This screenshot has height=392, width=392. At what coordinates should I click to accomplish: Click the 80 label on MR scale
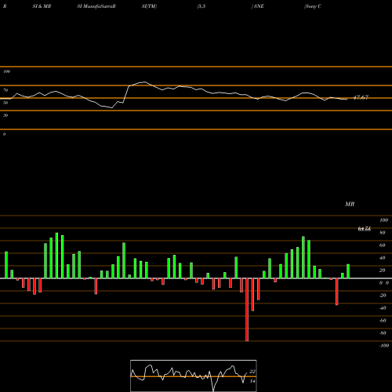click(383, 233)
